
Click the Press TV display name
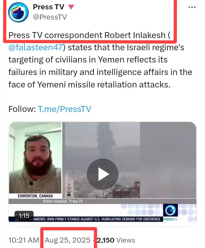[x=49, y=7]
